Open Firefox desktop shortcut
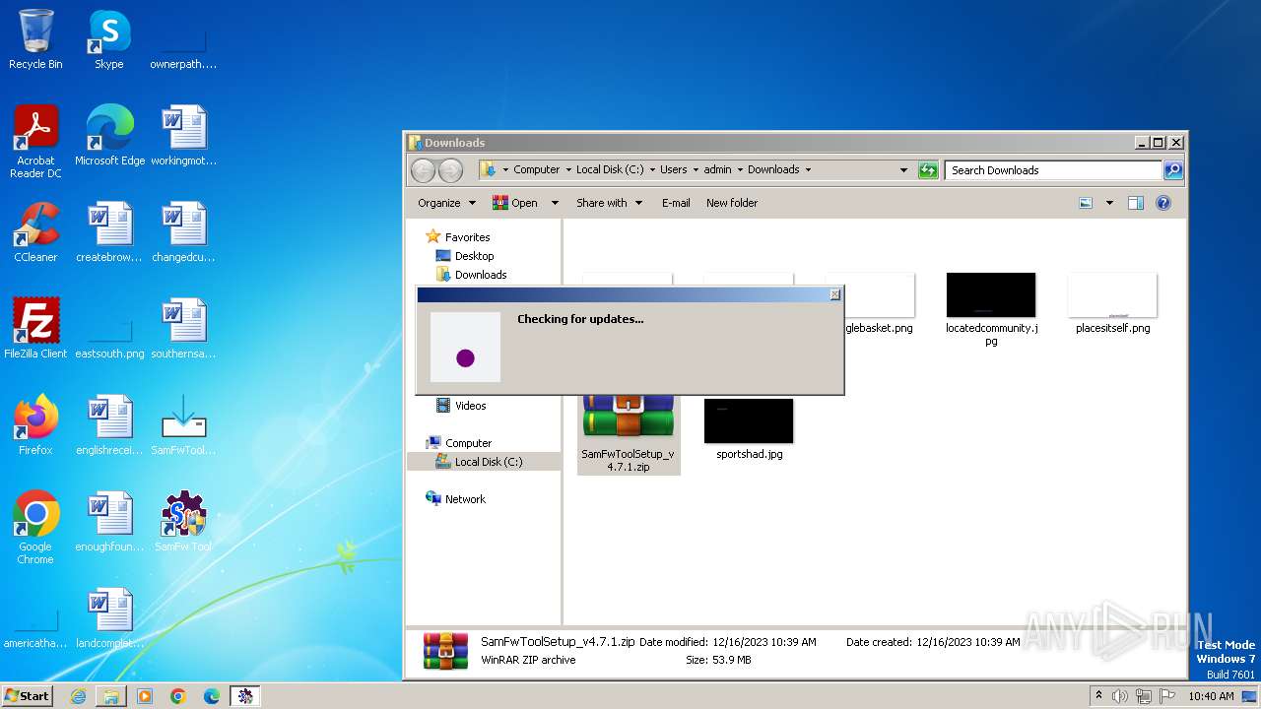This screenshot has height=709, width=1261. pyautogui.click(x=35, y=424)
